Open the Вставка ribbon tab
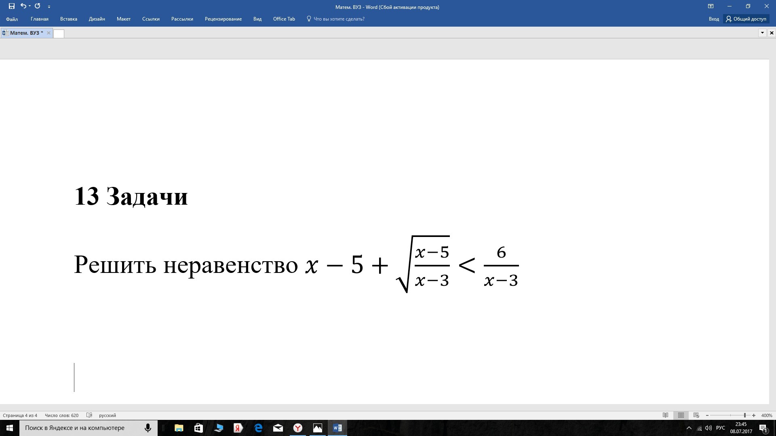776x436 pixels. [x=68, y=19]
